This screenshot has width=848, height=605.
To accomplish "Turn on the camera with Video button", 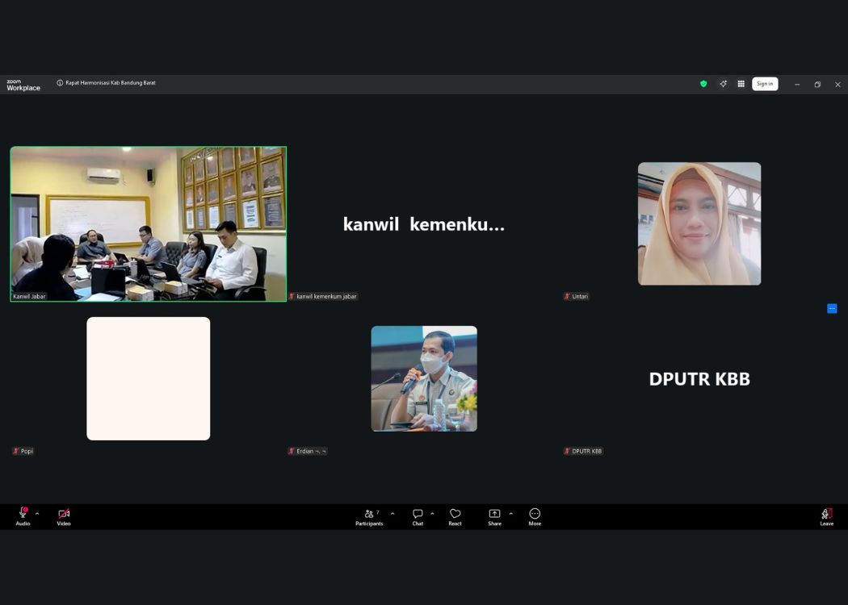I will click(64, 516).
